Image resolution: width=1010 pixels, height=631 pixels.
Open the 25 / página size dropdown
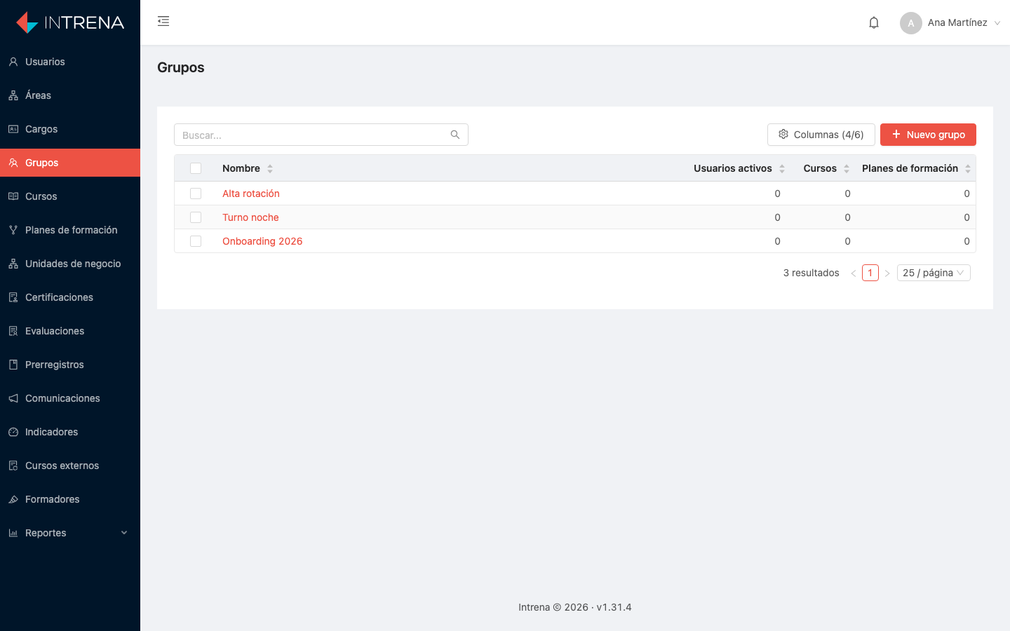point(934,273)
